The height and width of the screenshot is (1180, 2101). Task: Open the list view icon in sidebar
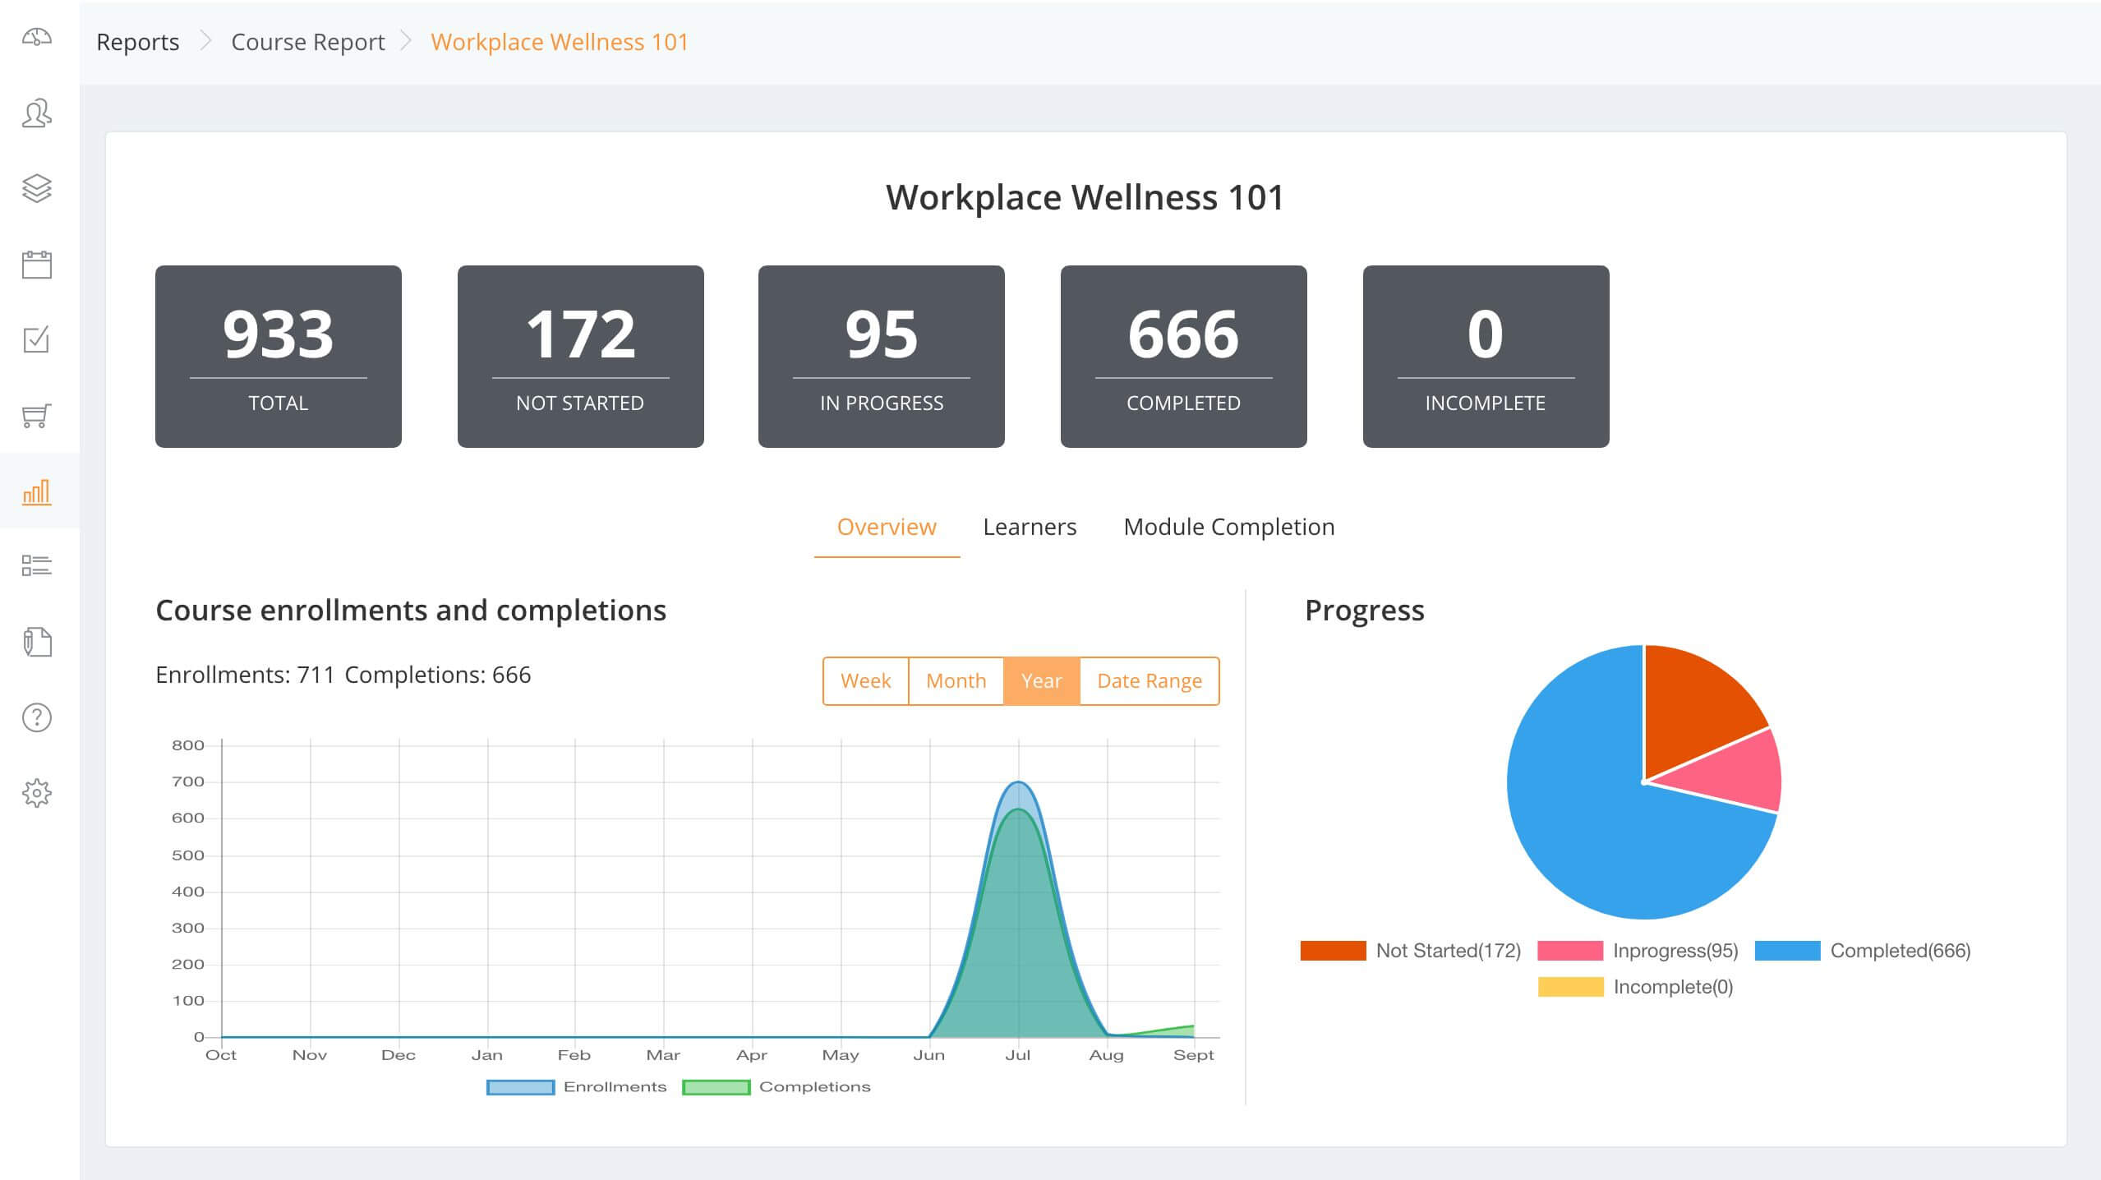pyautogui.click(x=36, y=565)
